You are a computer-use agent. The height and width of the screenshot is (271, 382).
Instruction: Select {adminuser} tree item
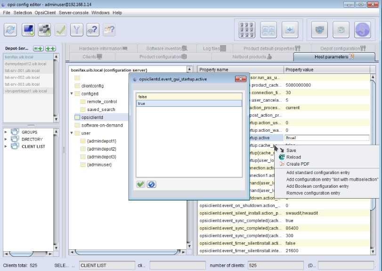(99, 165)
